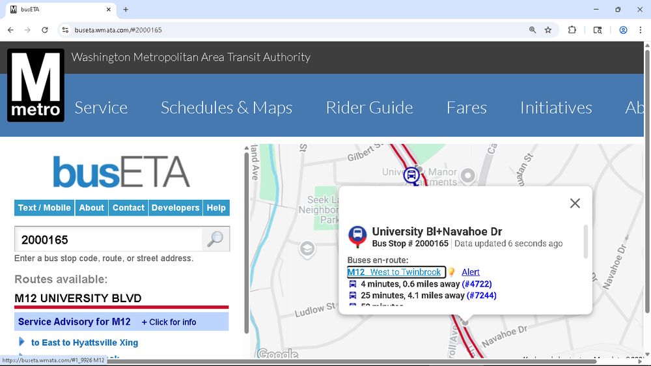Open browser extensions menu

(x=572, y=30)
